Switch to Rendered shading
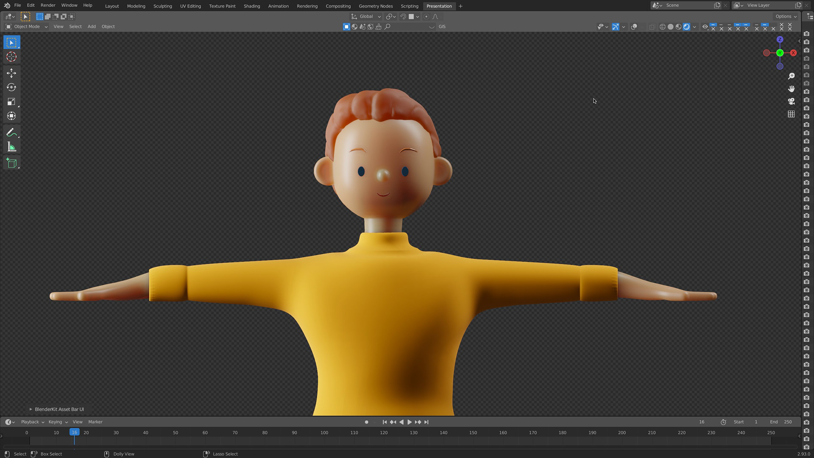This screenshot has width=814, height=458. point(686,27)
